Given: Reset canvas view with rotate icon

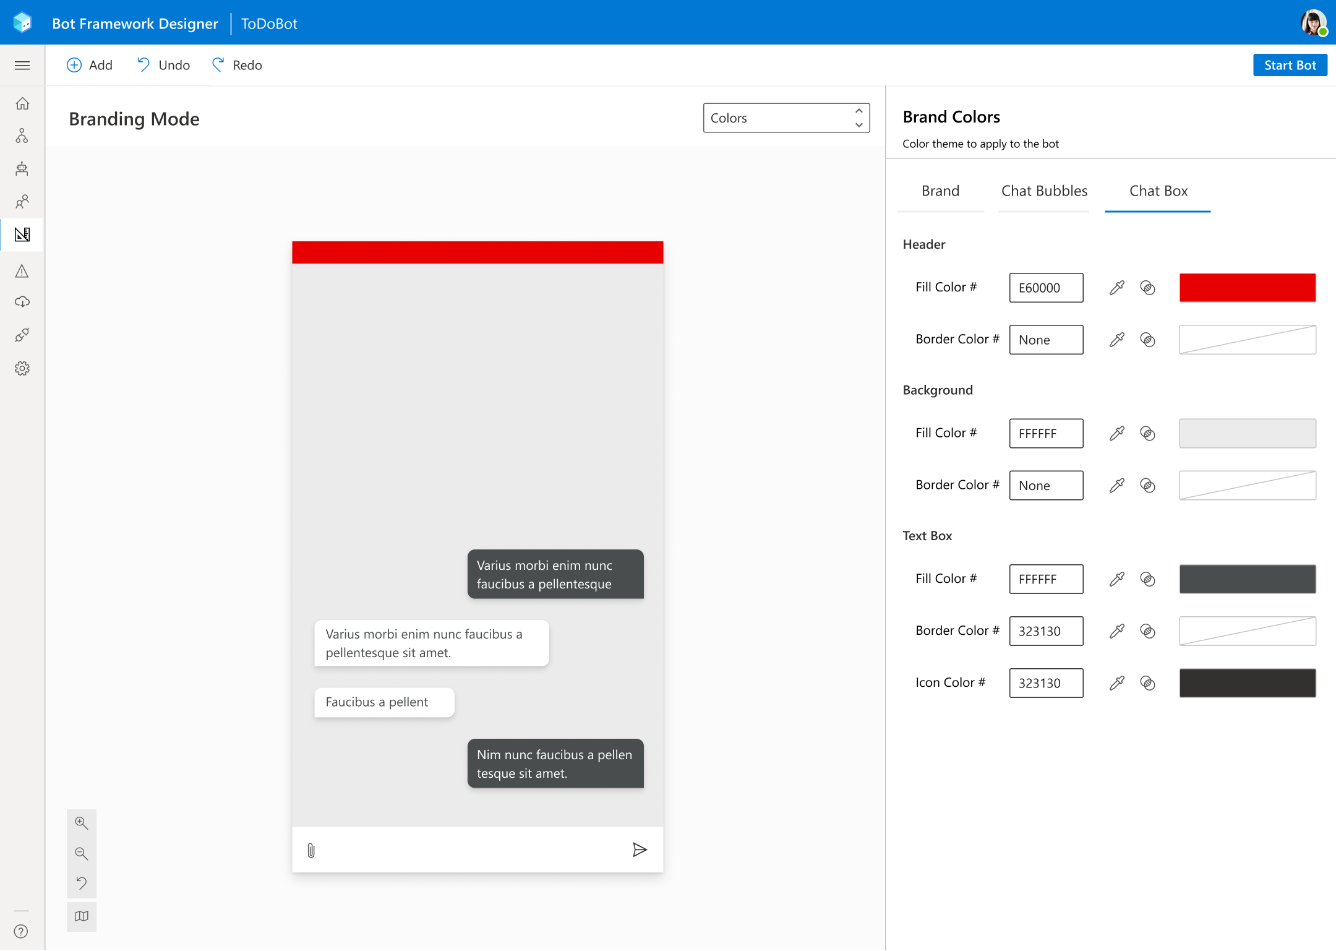Looking at the screenshot, I should coord(82,884).
